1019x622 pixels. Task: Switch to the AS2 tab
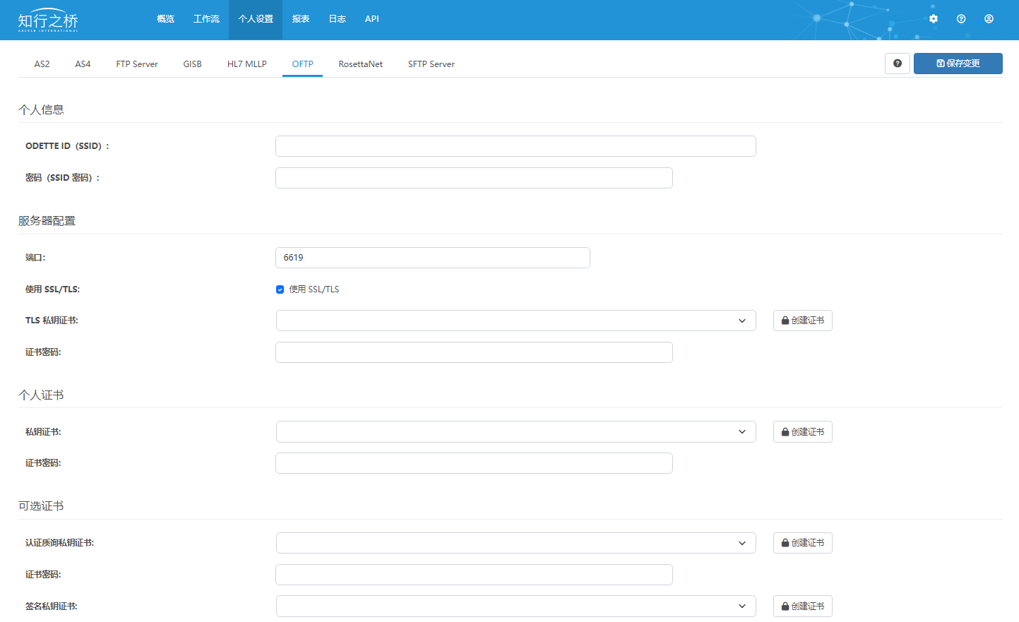(x=42, y=64)
